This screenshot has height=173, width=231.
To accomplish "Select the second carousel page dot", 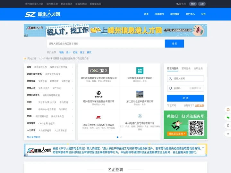I will 121,137.
